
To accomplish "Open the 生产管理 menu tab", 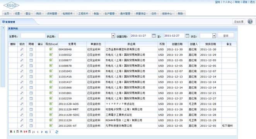I will coord(109,13).
